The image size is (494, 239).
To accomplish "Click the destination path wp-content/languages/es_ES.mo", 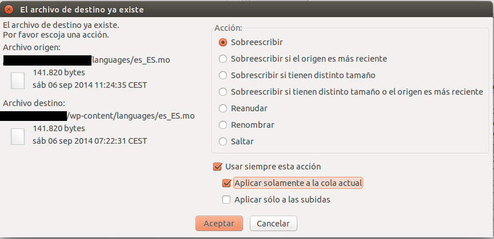I will [131, 116].
